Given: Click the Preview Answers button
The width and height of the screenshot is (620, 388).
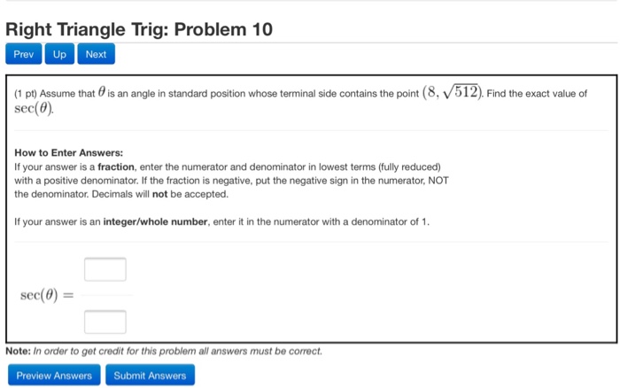Looking at the screenshot, I should (54, 375).
